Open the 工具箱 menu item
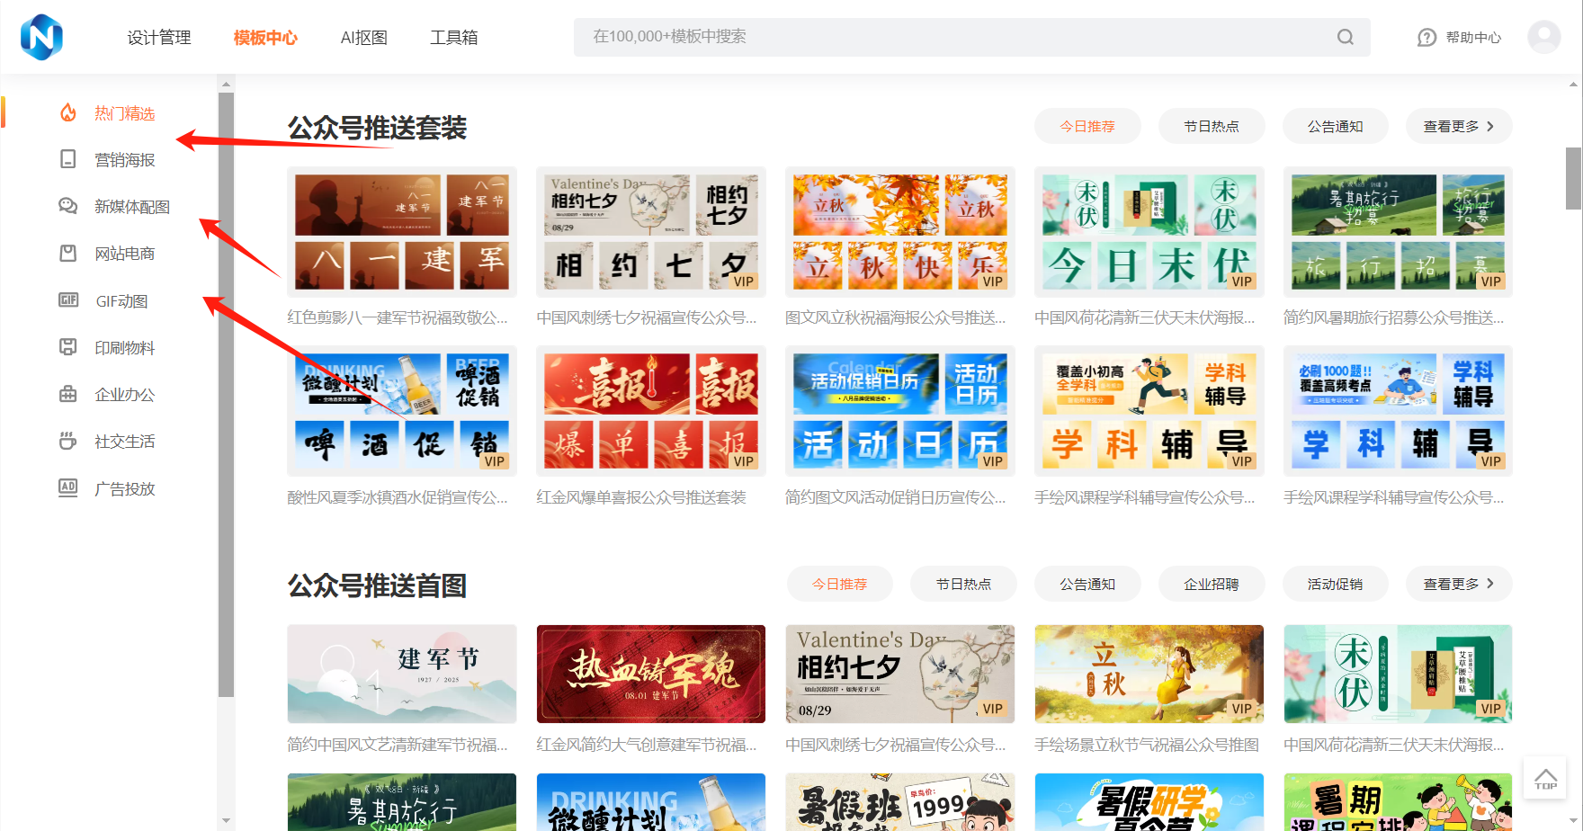This screenshot has width=1583, height=831. tap(453, 38)
